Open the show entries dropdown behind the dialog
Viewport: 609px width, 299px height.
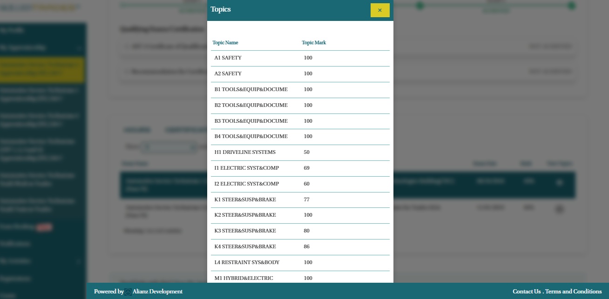[169, 147]
